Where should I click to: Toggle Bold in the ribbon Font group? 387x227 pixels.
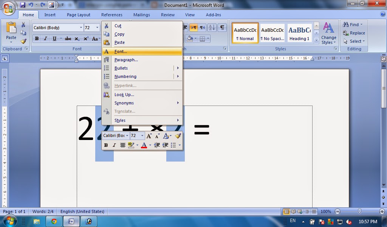click(37, 39)
